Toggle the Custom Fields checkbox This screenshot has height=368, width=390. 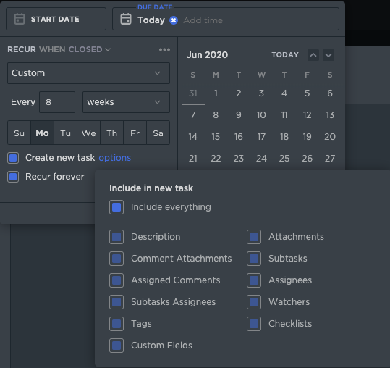(116, 346)
